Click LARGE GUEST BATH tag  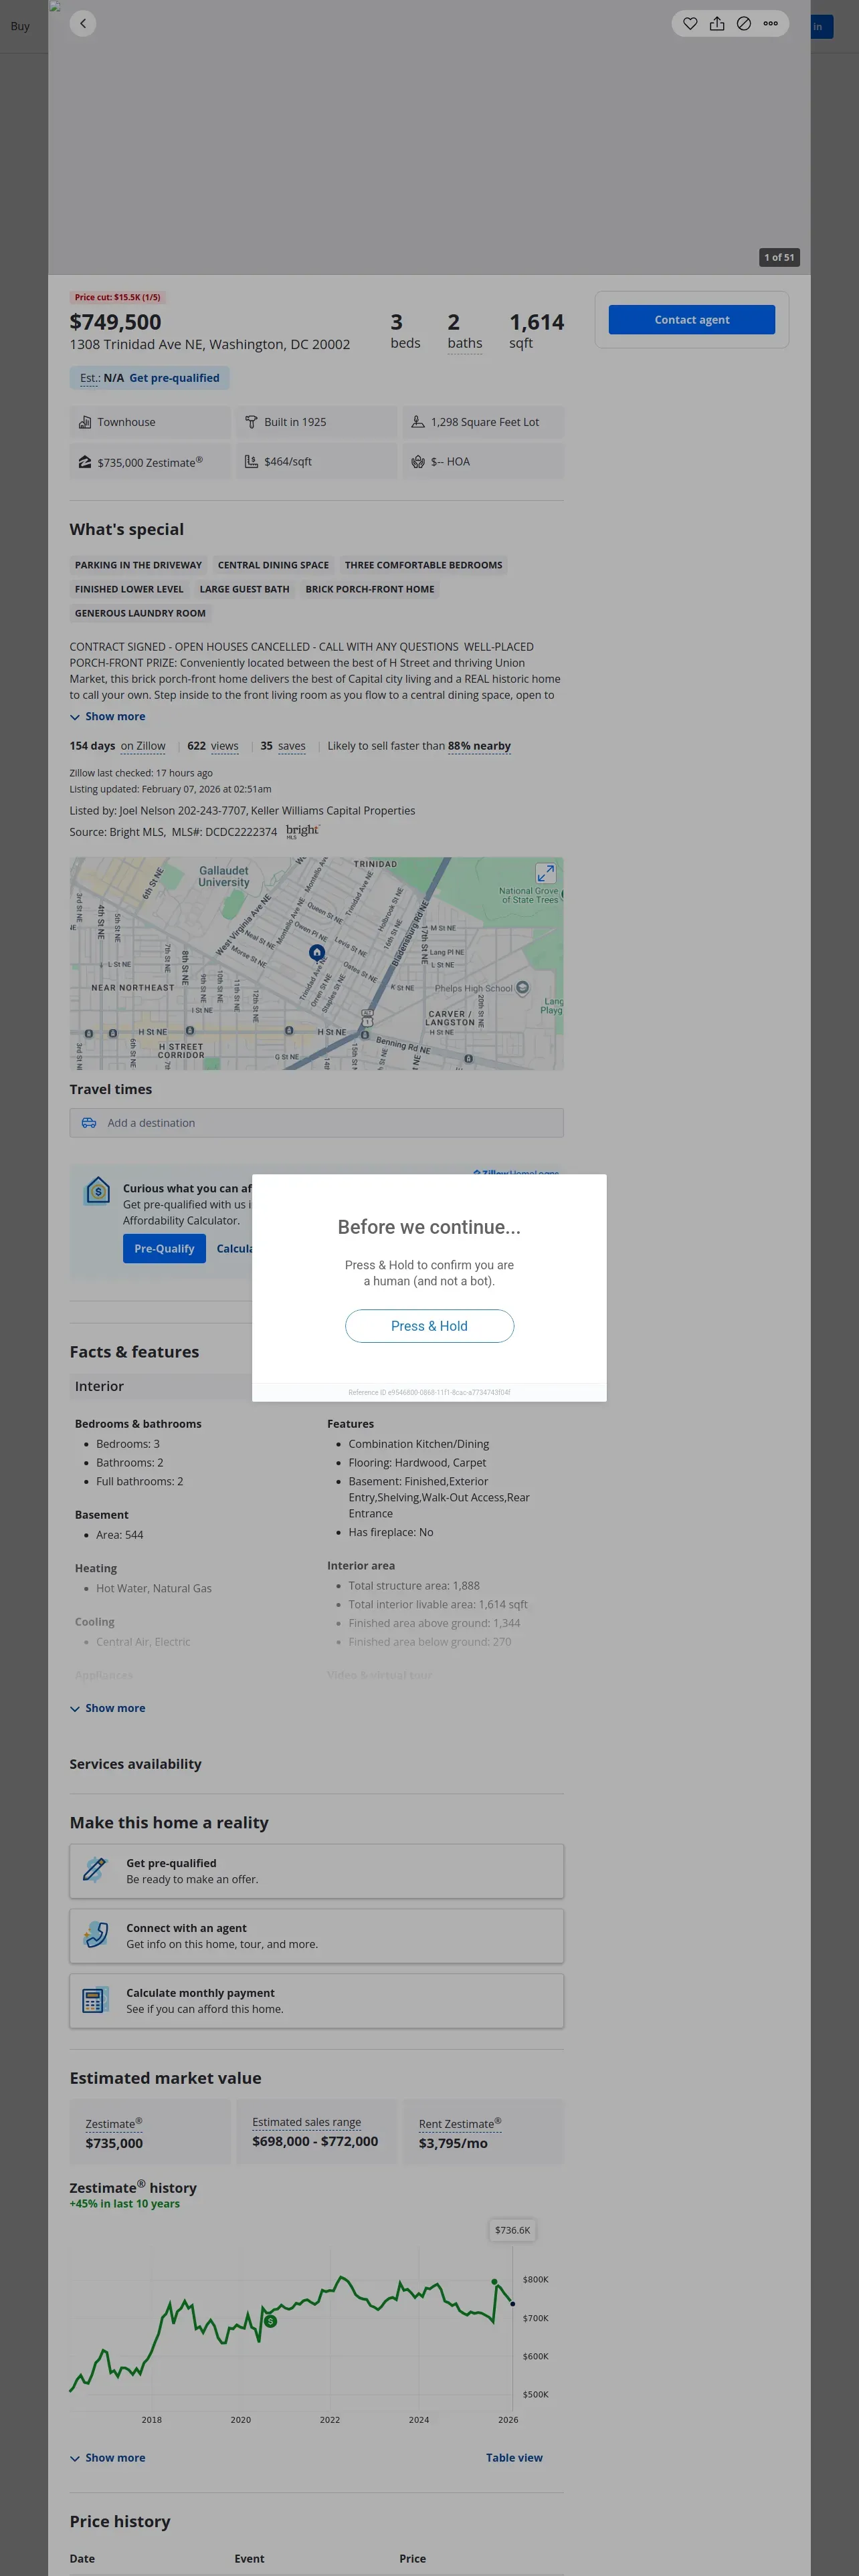click(x=244, y=589)
